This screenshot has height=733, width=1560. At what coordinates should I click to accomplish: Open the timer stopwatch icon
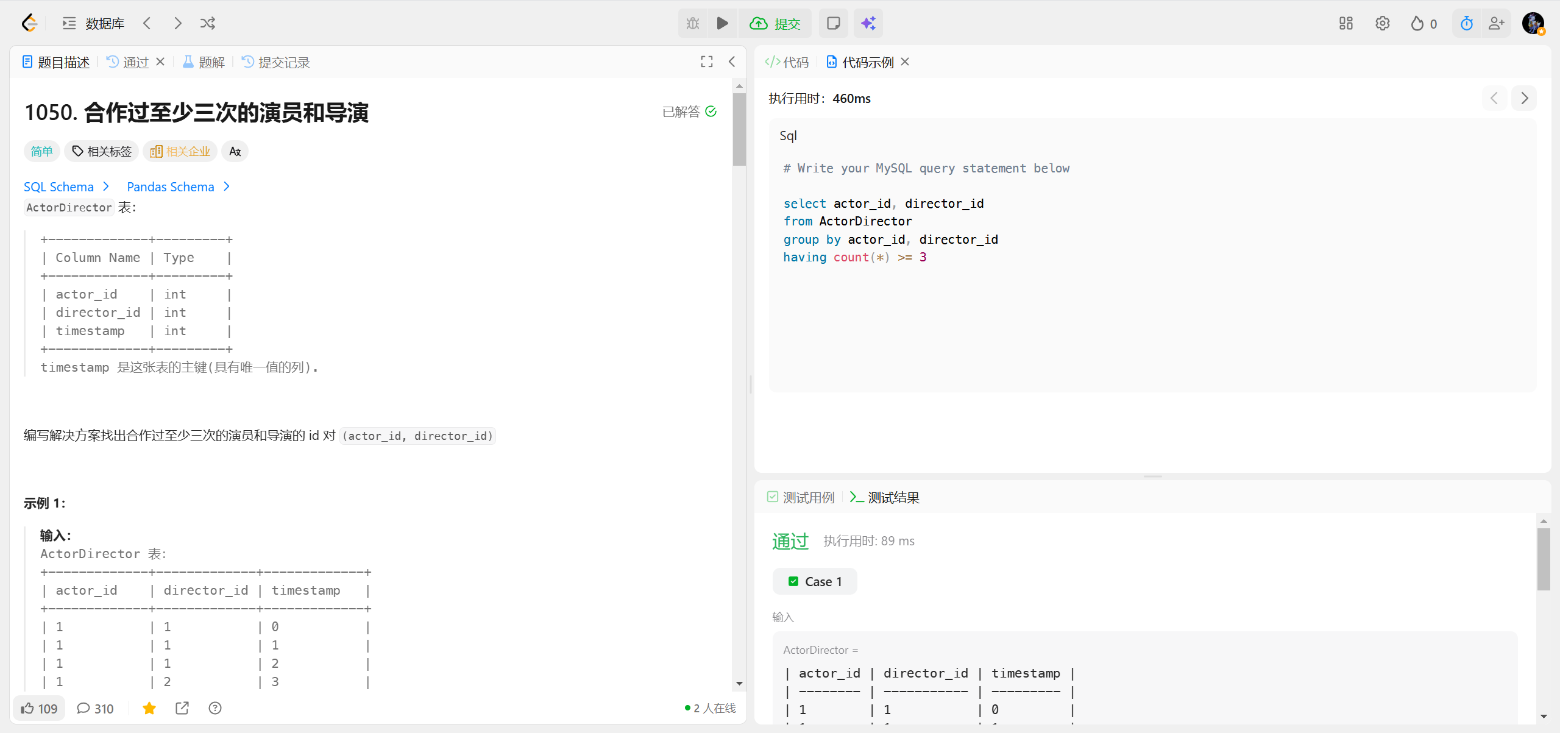1467,23
